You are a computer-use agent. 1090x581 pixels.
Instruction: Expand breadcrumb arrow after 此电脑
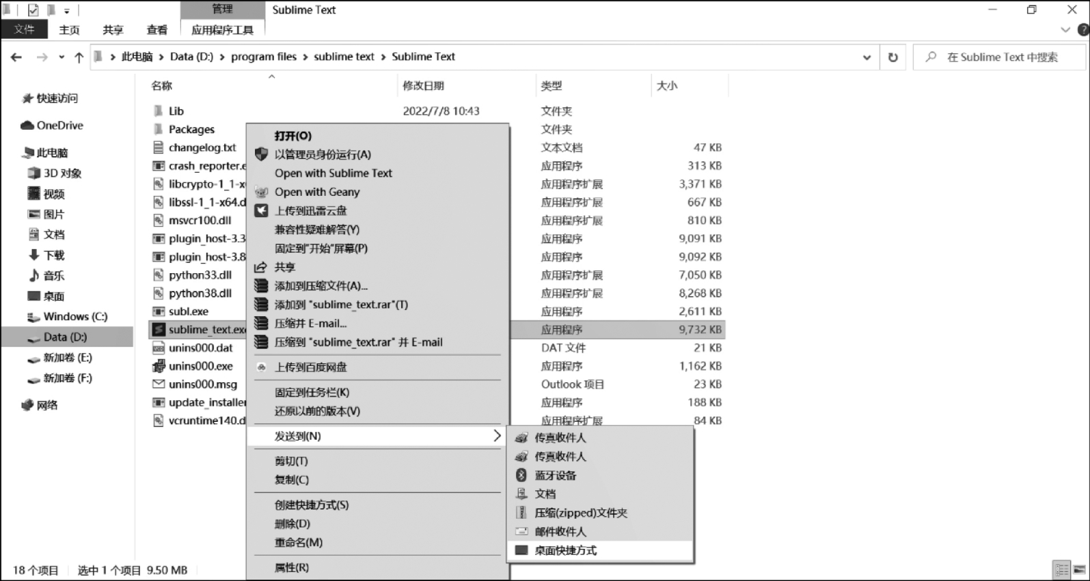pyautogui.click(x=161, y=57)
